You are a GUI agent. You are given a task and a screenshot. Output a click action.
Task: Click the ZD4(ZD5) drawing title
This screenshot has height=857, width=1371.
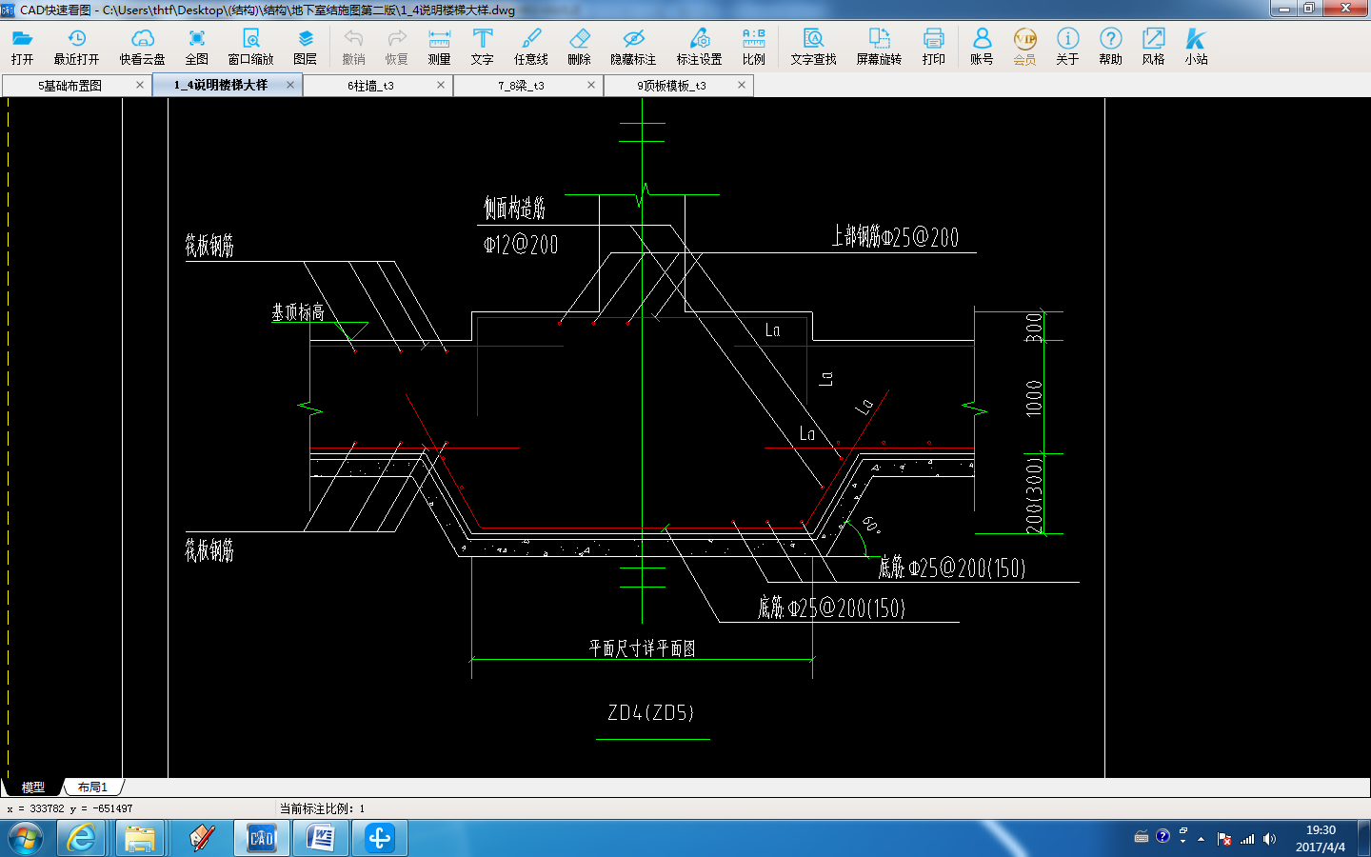[x=651, y=712]
